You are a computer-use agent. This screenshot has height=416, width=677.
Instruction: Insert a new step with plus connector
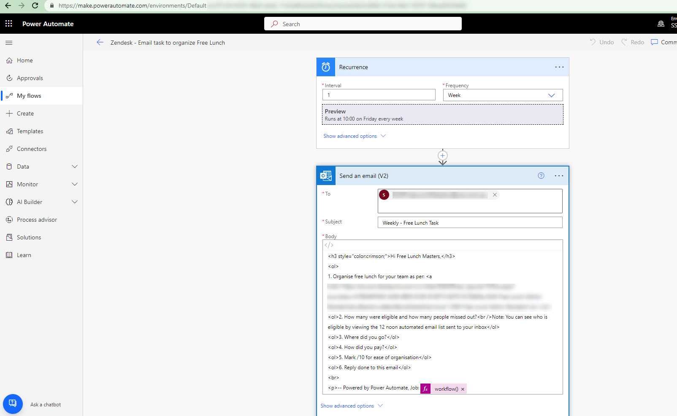click(x=442, y=156)
